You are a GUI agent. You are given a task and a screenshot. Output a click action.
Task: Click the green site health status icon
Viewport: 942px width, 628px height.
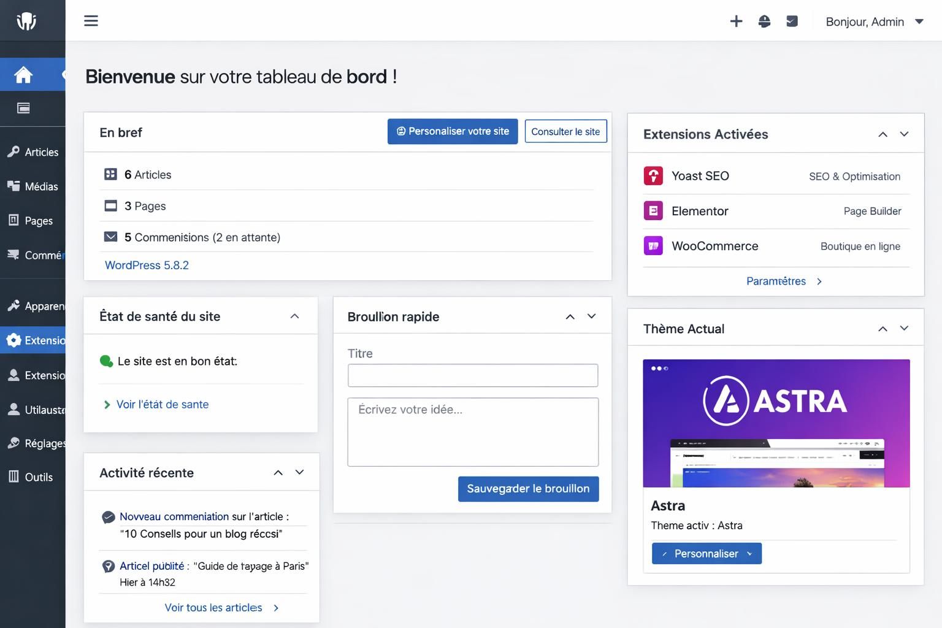tap(106, 361)
